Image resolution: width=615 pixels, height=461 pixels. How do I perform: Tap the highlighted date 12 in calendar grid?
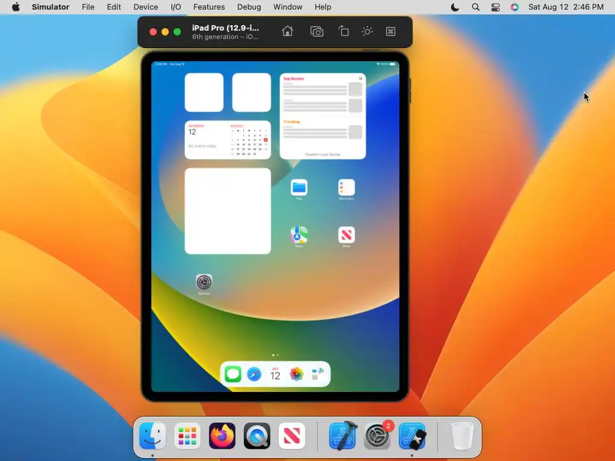click(x=265, y=140)
